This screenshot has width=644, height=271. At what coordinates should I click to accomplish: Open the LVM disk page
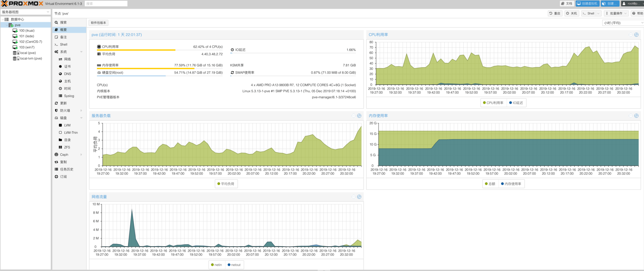click(x=69, y=125)
